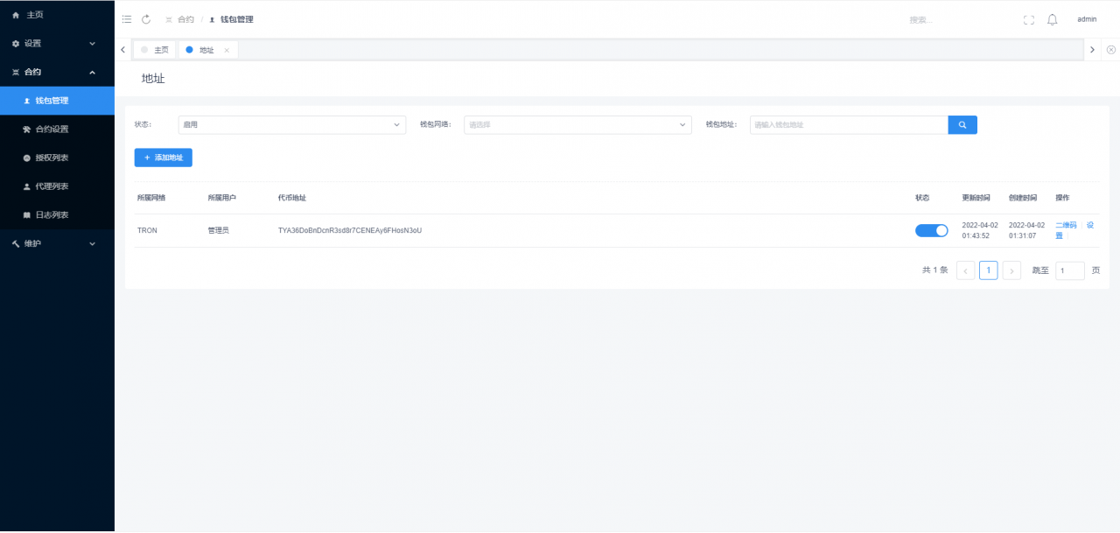Image resolution: width=1120 pixels, height=533 pixels.
Task: Click the 管理员 user cell
Action: [x=218, y=231]
